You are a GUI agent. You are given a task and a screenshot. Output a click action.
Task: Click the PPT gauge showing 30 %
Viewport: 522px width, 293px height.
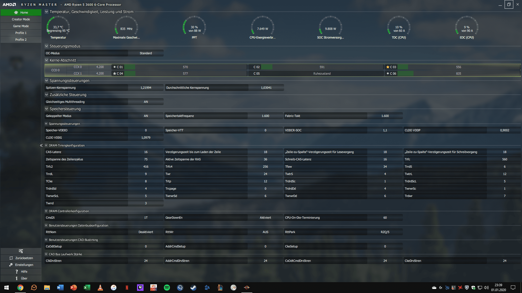(x=194, y=27)
